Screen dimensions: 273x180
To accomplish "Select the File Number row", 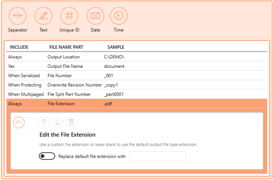I will tap(137, 76).
